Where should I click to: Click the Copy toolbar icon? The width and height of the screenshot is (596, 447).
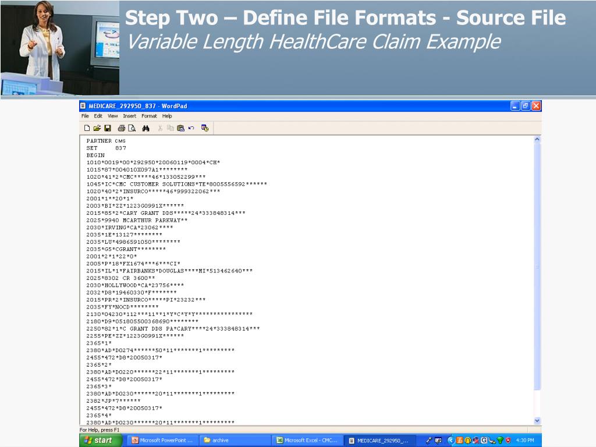(x=171, y=128)
